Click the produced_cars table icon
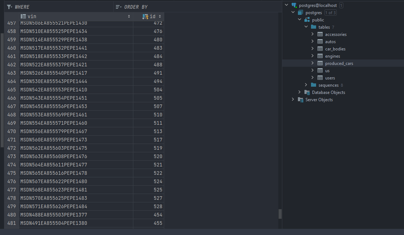The image size is (404, 235). click(x=319, y=63)
